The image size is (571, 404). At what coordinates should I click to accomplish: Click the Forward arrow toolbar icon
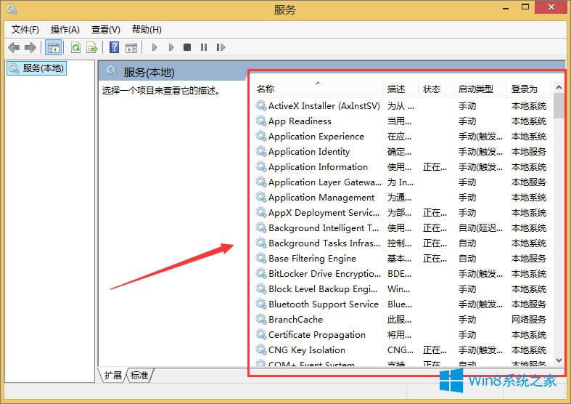(x=30, y=47)
